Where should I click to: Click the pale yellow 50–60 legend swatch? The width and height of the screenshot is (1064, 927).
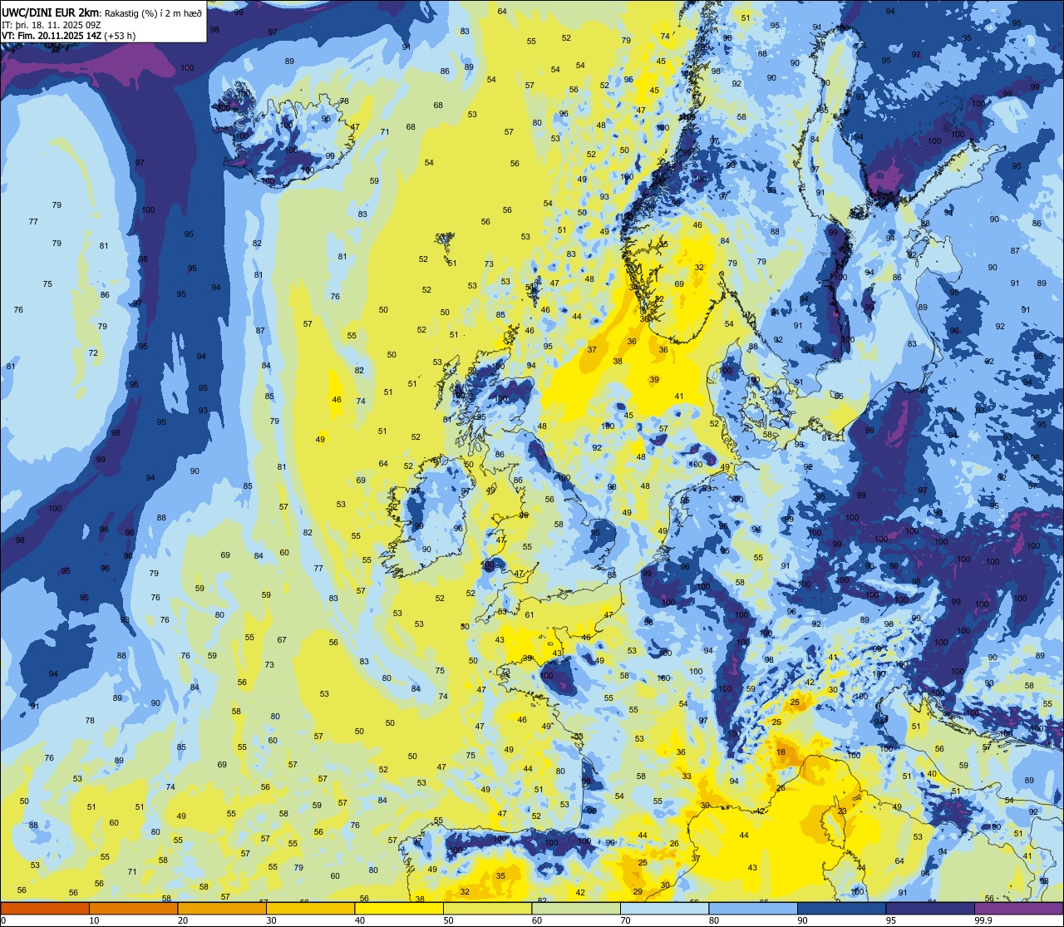(x=487, y=909)
